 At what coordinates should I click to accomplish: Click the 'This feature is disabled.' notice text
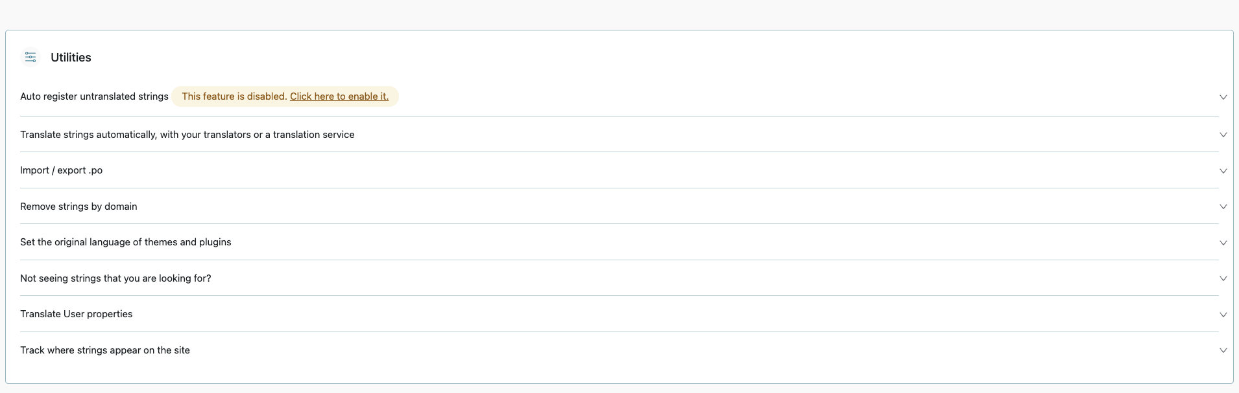pyautogui.click(x=234, y=96)
